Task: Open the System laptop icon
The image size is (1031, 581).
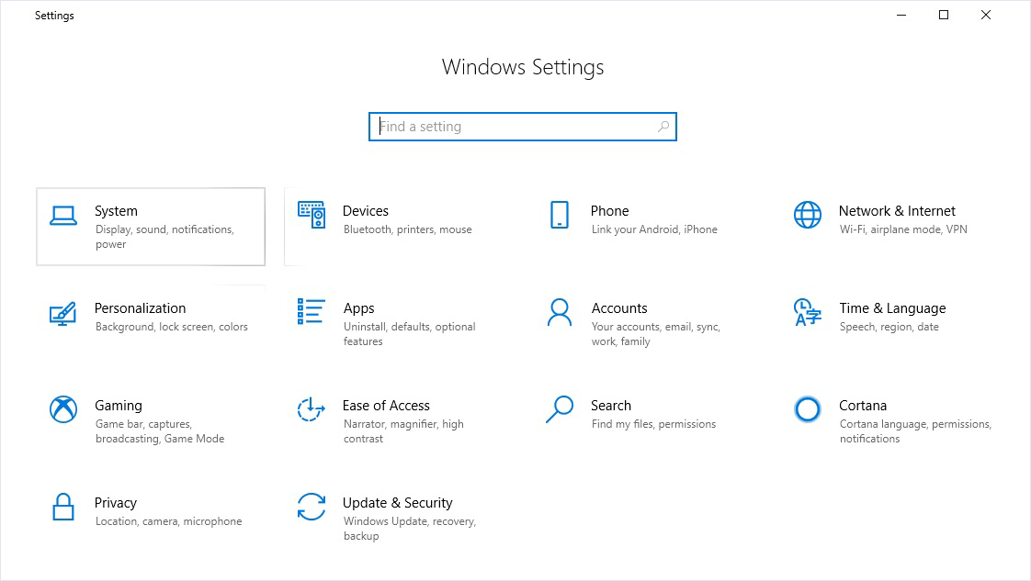Action: click(63, 216)
